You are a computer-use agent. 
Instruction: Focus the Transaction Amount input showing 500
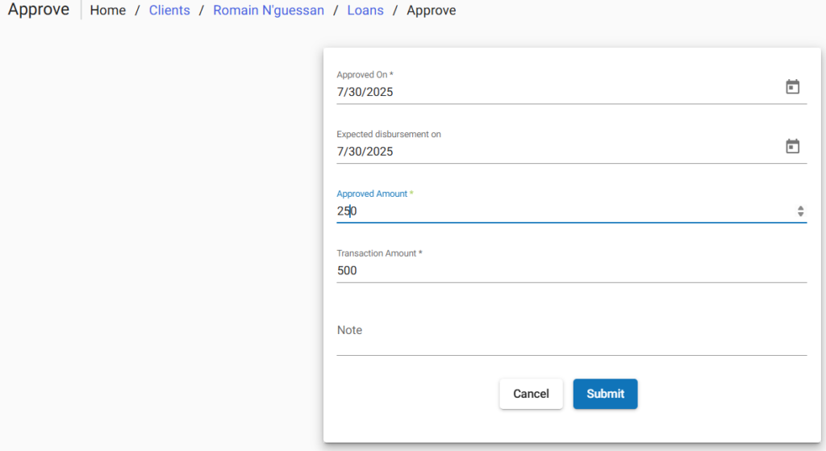click(x=565, y=271)
